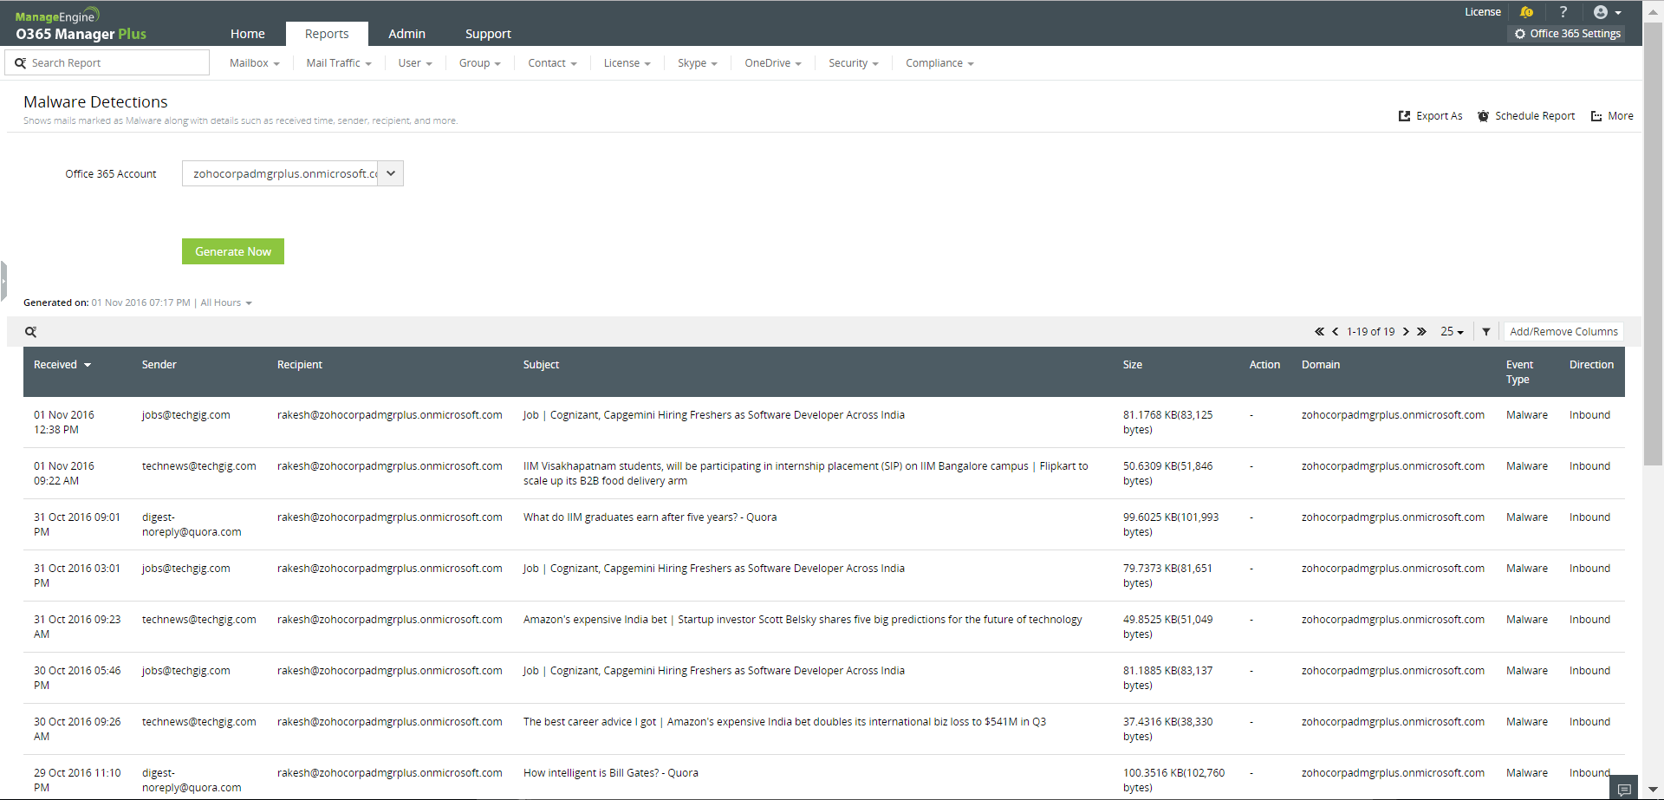
Task: Expand the Skype reports dropdown
Action: tap(698, 63)
